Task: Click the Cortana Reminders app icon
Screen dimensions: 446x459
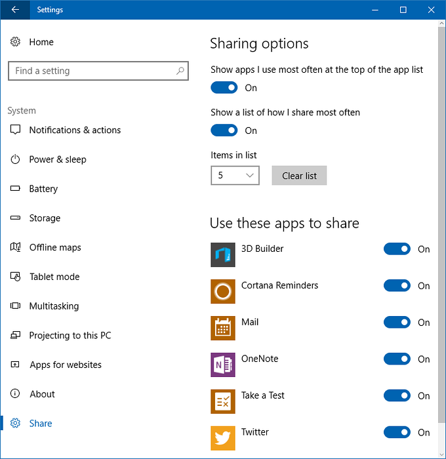Action: (223, 291)
